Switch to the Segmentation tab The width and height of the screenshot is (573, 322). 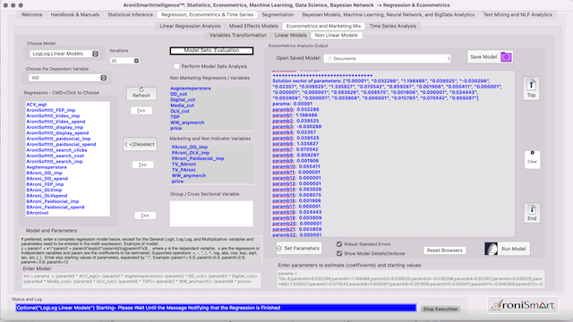(278, 14)
